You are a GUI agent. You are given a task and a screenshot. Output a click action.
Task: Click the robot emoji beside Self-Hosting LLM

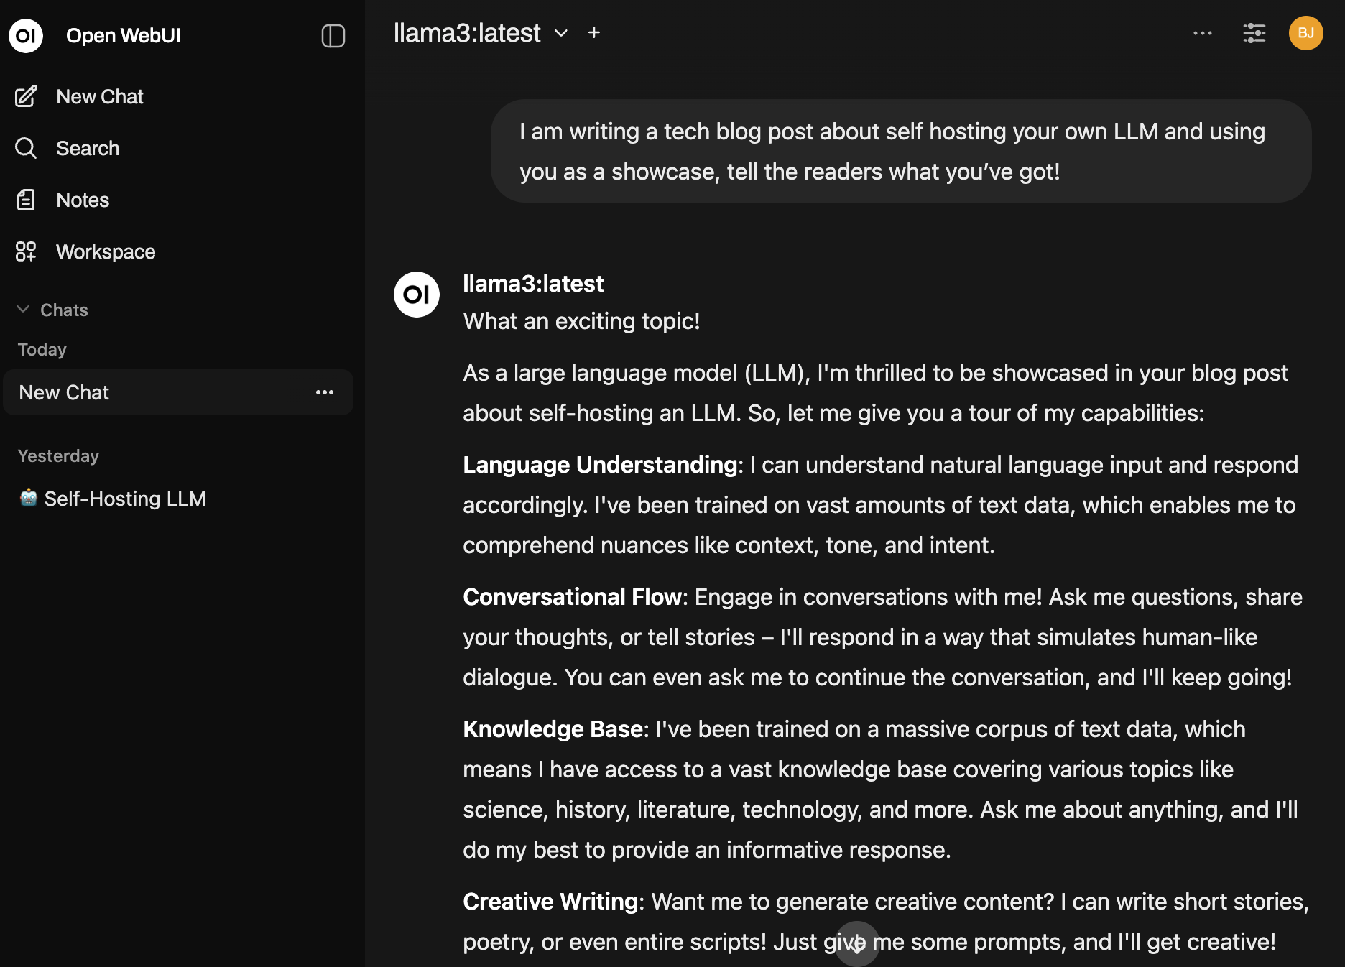click(29, 497)
